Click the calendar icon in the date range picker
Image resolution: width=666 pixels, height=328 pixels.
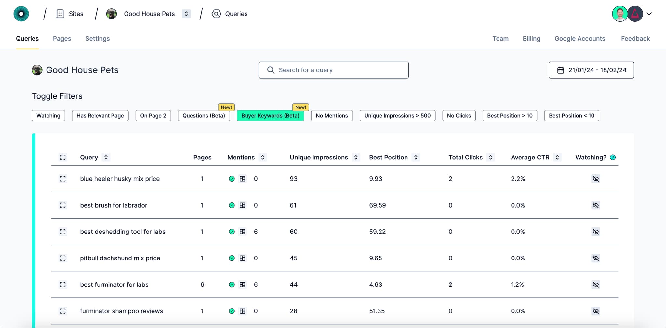561,70
